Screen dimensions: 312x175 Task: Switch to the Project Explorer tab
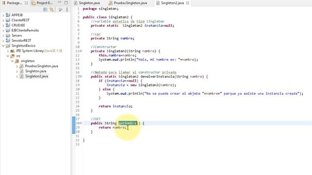click(42, 3)
